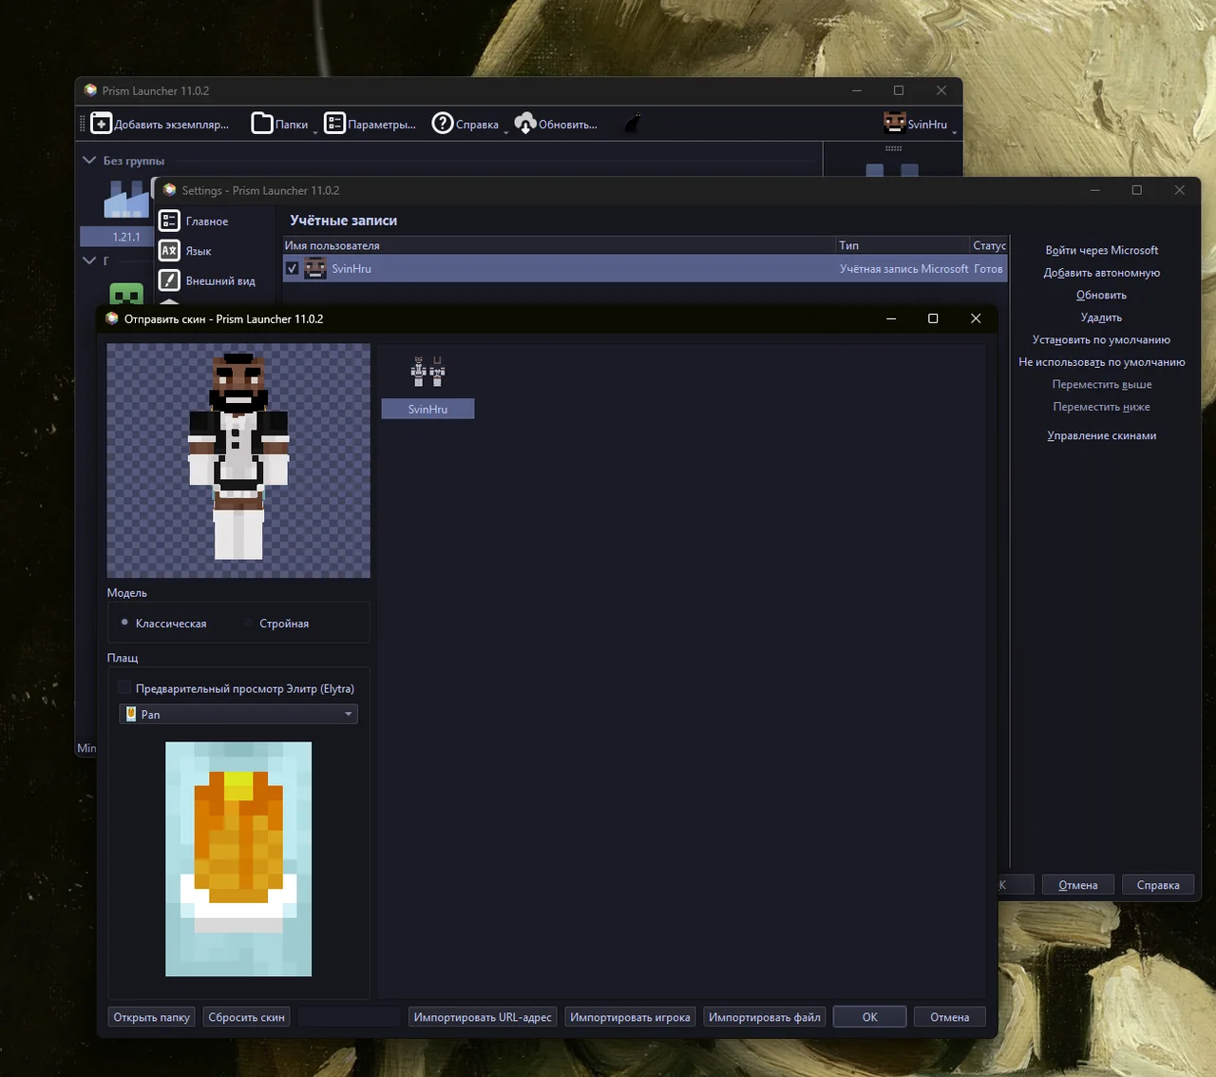Sort accounts by Тип column header
The width and height of the screenshot is (1216, 1077).
coord(903,245)
